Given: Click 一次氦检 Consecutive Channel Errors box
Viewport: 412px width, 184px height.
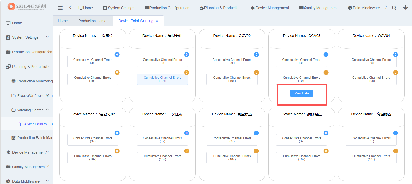Looking at the screenshot, I should pyautogui.click(x=93, y=61).
